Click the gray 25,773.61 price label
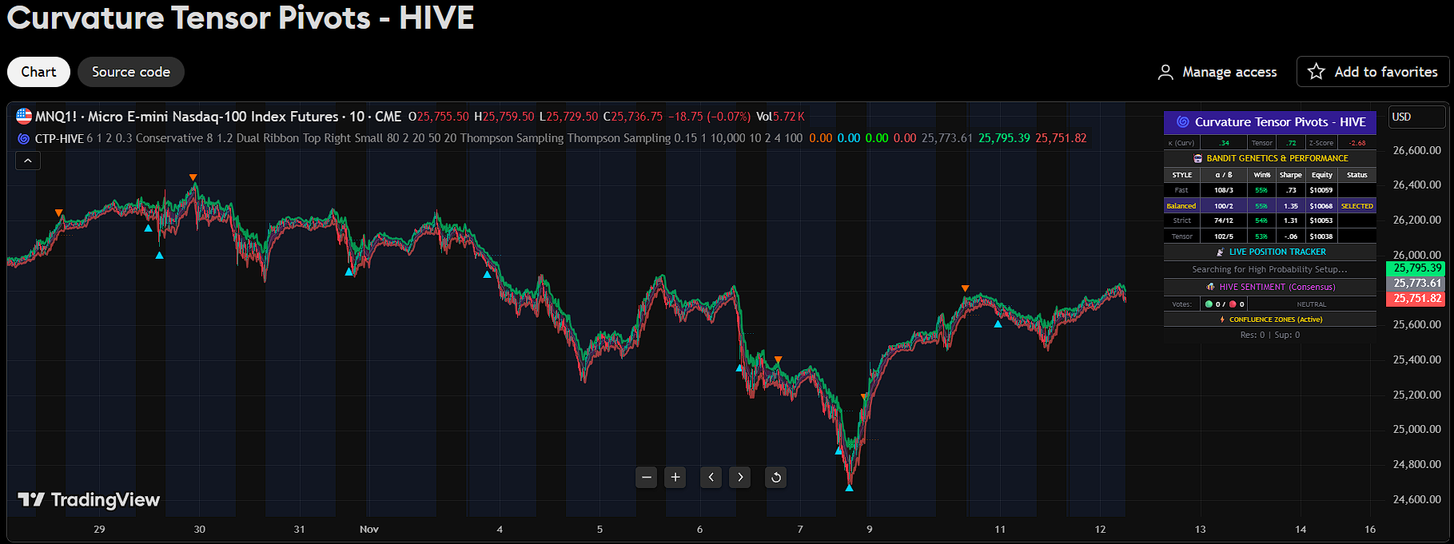Viewport: 1454px width, 544px height. click(1417, 284)
